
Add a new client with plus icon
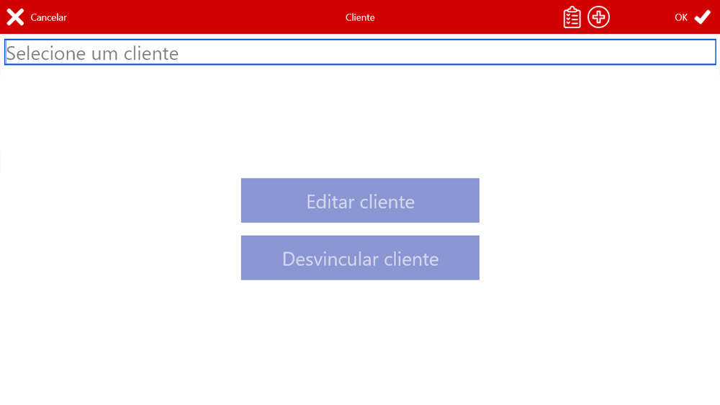(598, 17)
